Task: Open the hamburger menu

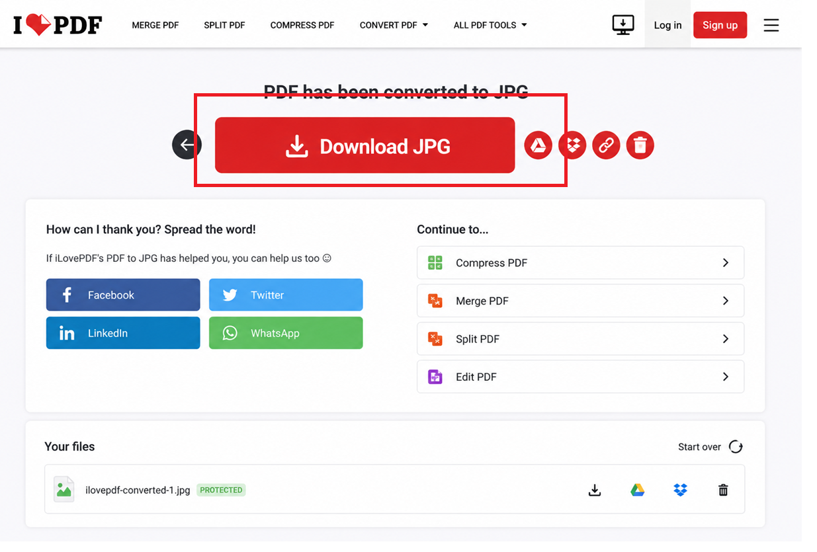Action: pyautogui.click(x=771, y=25)
